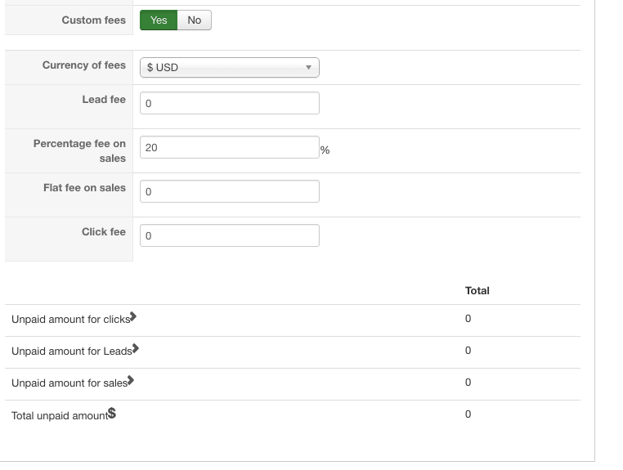This screenshot has width=623, height=470.
Task: Click the percent sign beside percentage fee
Action: (x=325, y=150)
